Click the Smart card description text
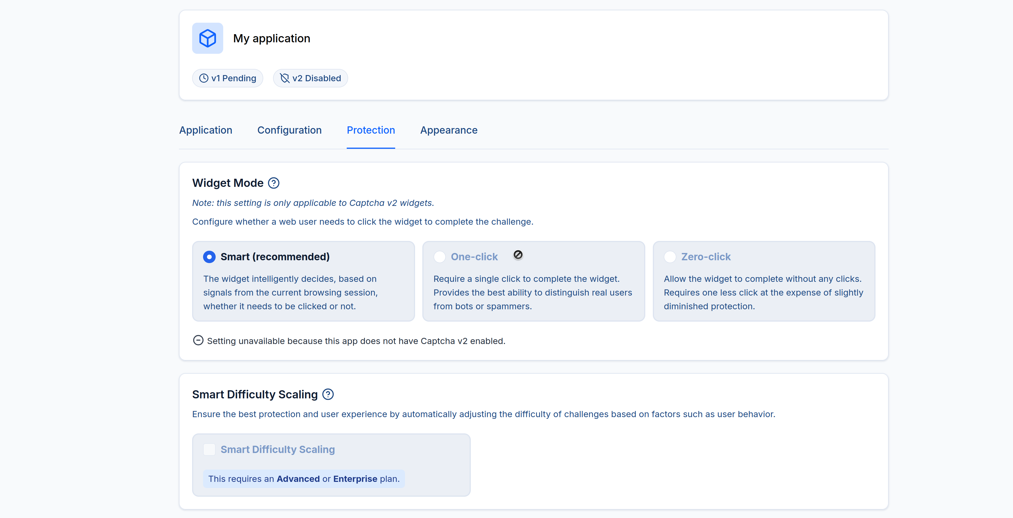 (291, 293)
